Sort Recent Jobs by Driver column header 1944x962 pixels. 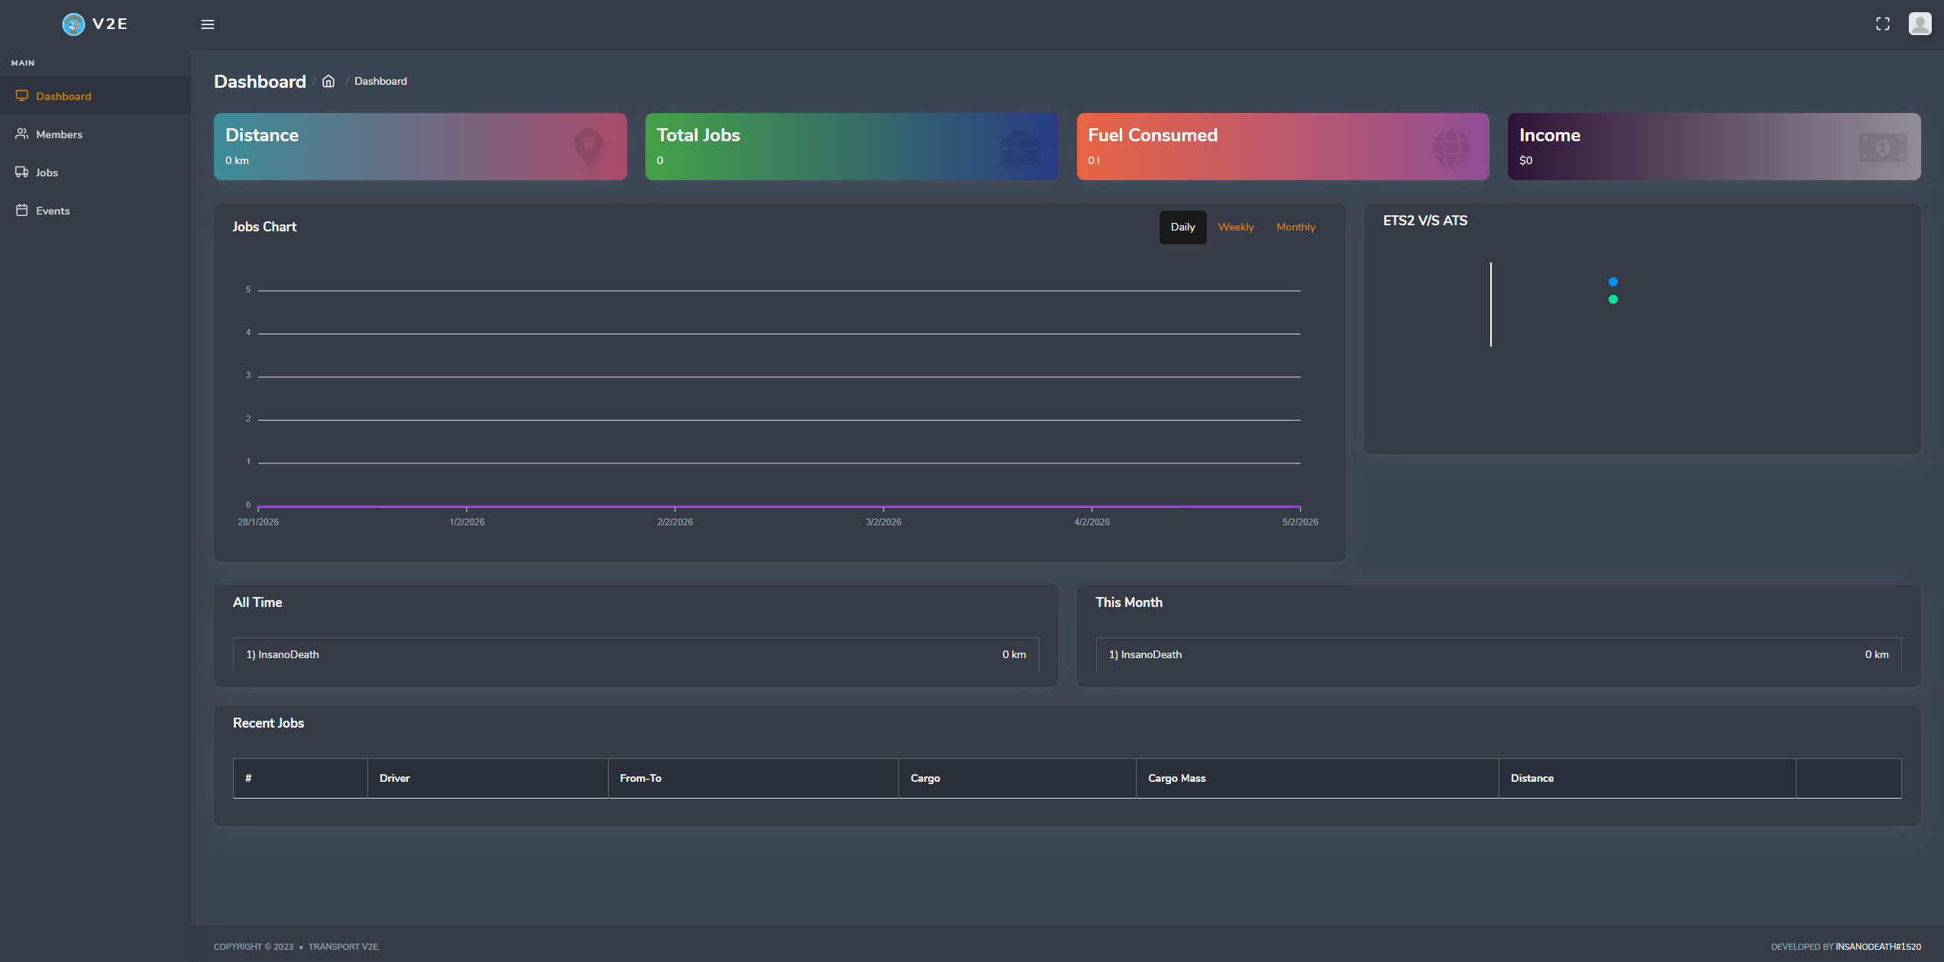click(395, 779)
